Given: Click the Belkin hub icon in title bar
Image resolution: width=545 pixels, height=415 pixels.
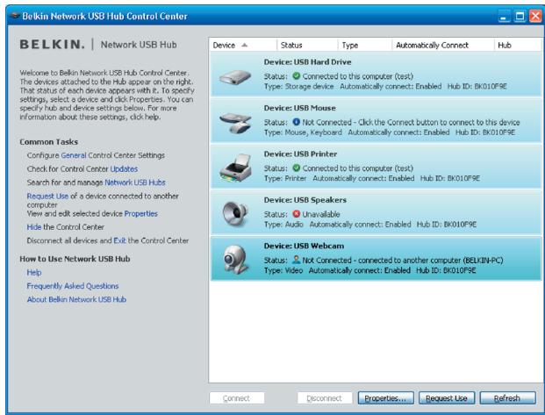Looking at the screenshot, I should click(15, 16).
